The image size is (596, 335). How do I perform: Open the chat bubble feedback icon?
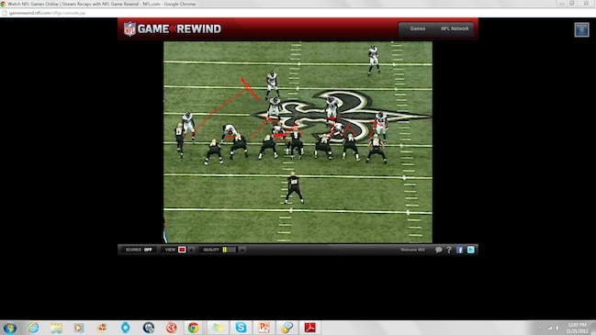(x=439, y=250)
